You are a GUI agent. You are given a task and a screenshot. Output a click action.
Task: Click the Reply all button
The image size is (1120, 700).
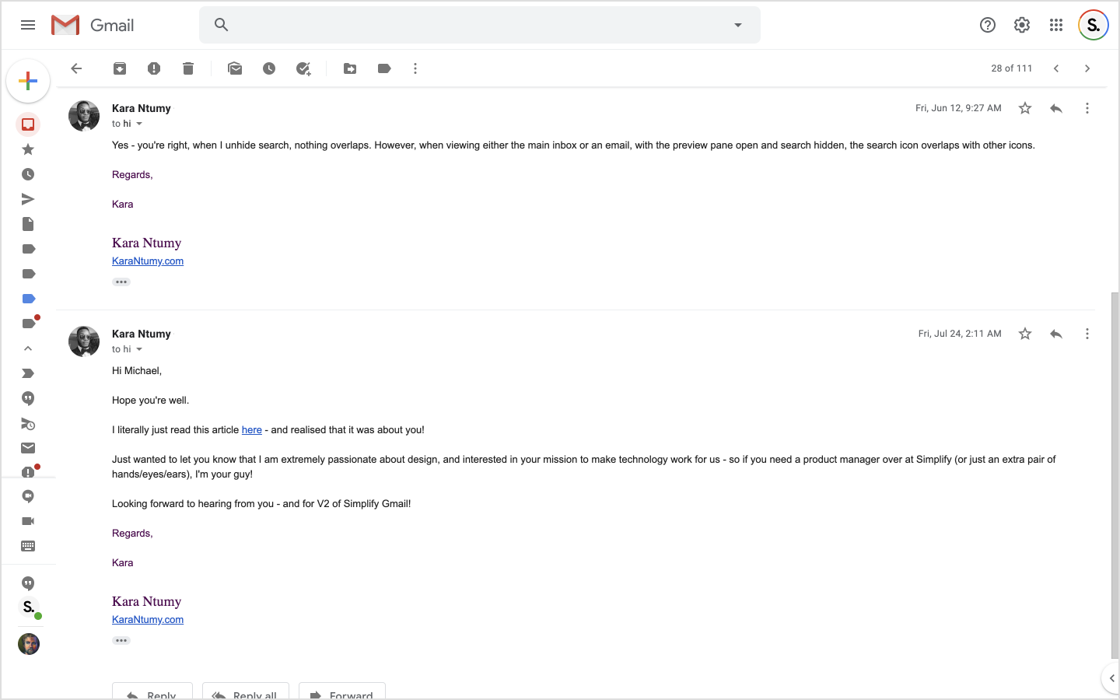coord(246,691)
